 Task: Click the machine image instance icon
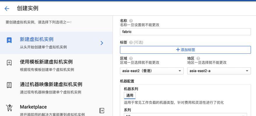tap(9, 85)
